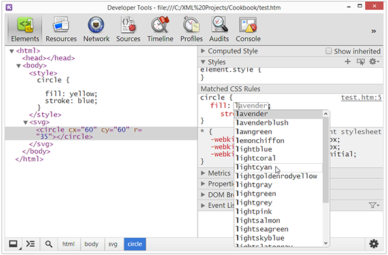Screen dimensions: 388x255
Task: Select html in the breadcrumb bar
Action: [68, 244]
